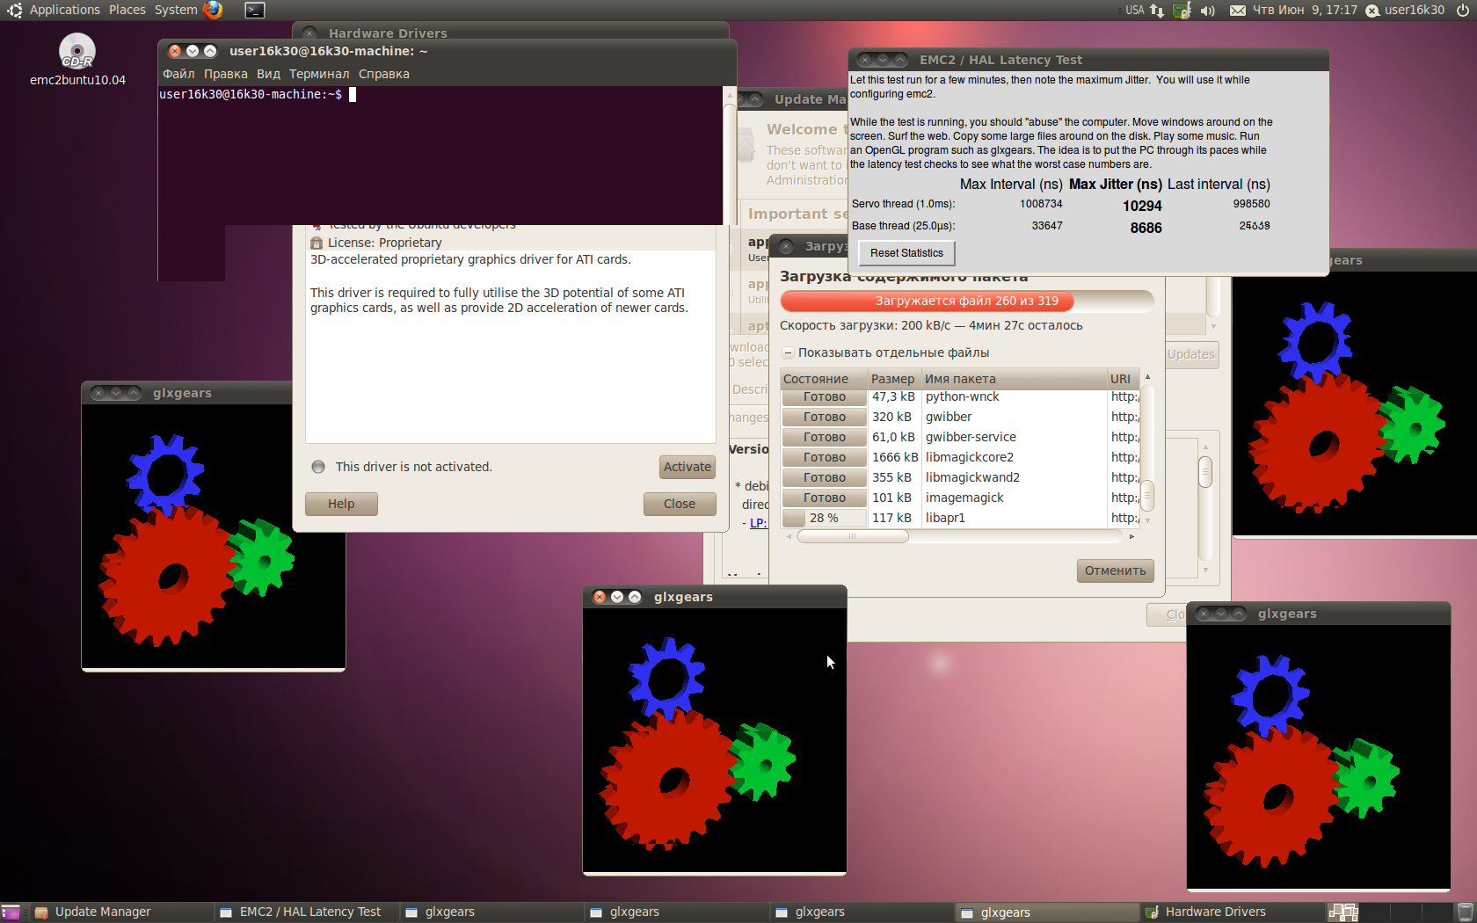
Task: Open the System menu
Action: 176,10
